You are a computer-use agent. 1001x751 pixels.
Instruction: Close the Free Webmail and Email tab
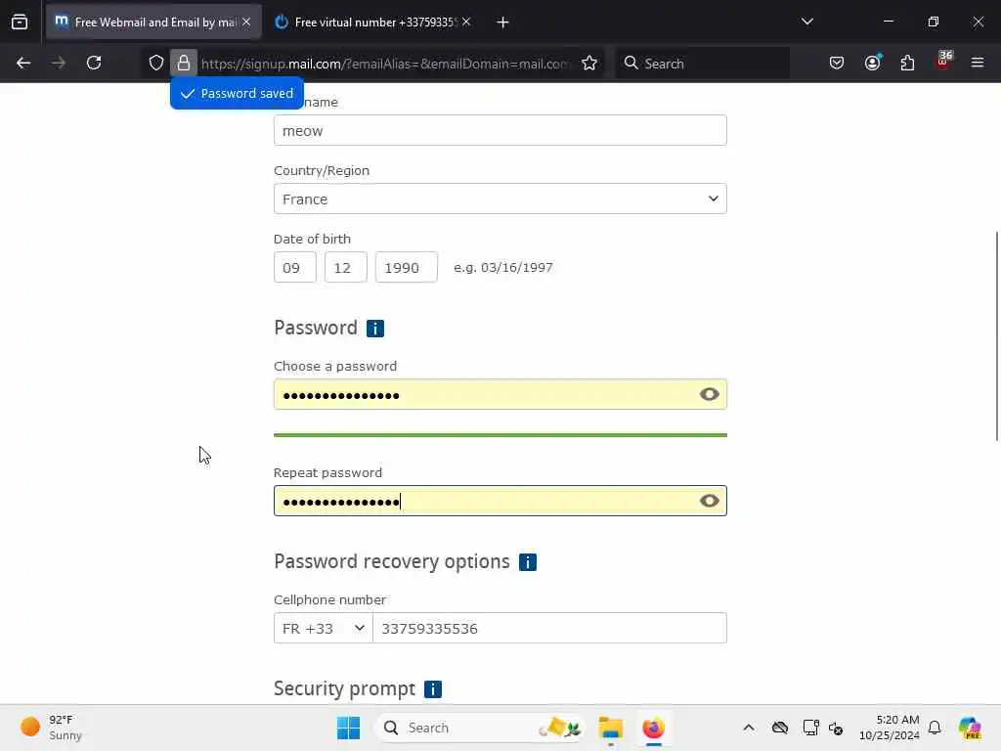[x=246, y=22]
